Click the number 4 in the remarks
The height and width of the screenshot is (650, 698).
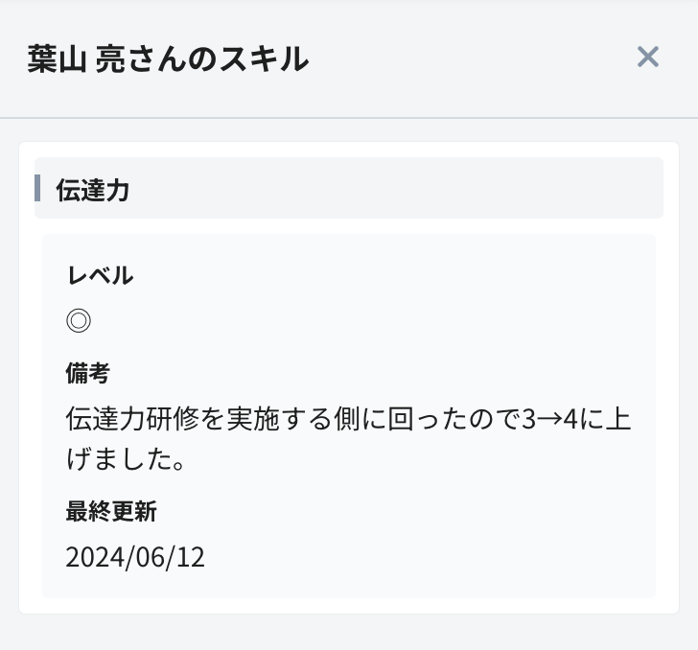571,420
